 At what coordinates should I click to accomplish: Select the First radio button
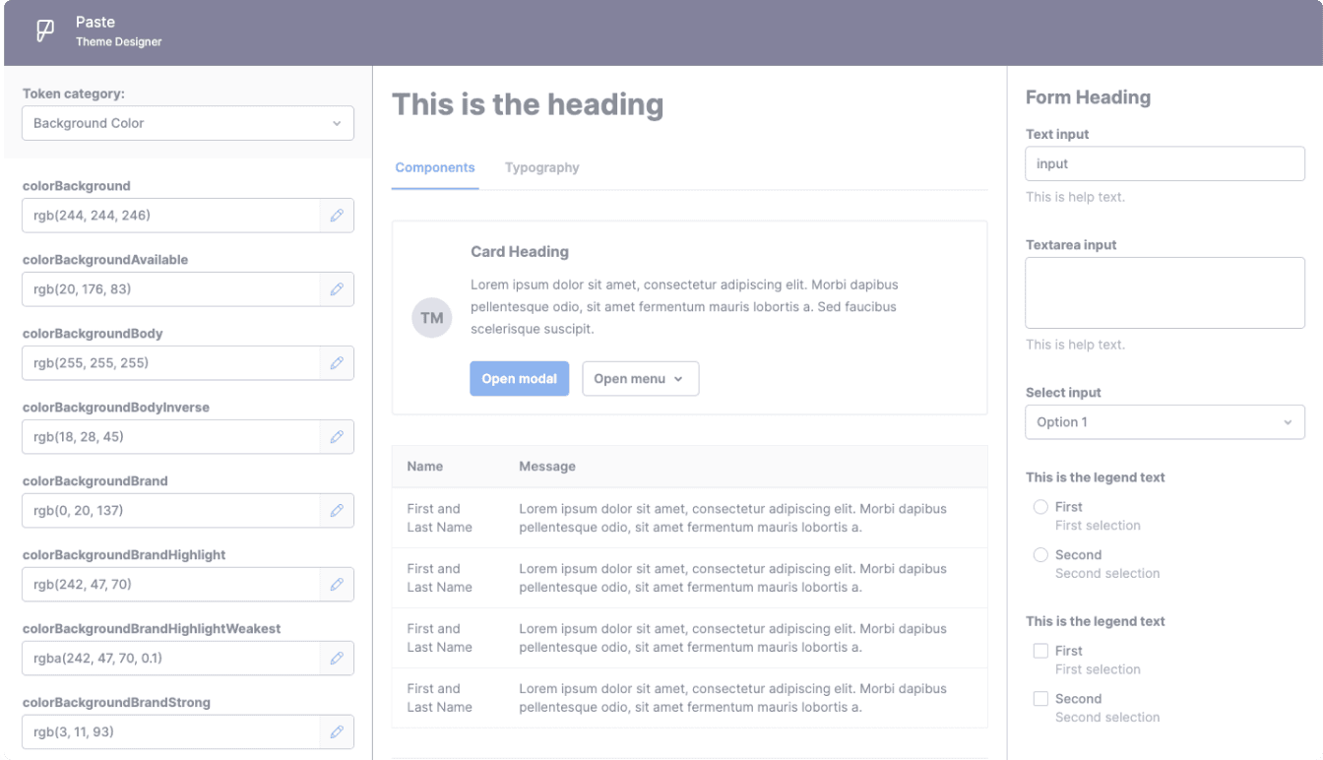tap(1040, 507)
